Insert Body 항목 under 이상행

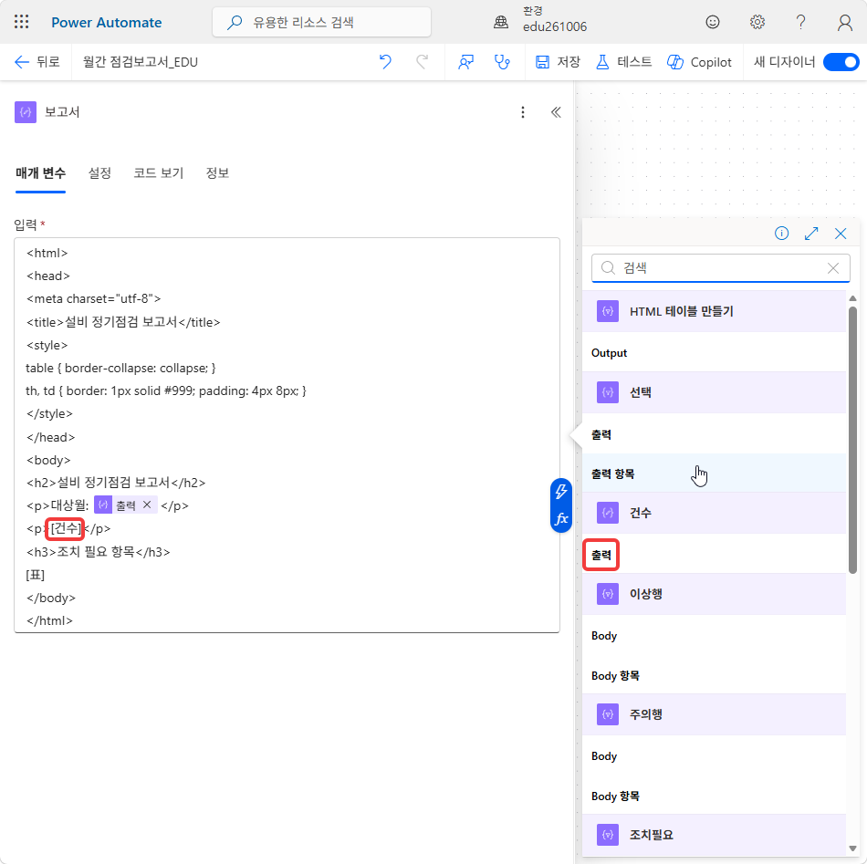[714, 675]
